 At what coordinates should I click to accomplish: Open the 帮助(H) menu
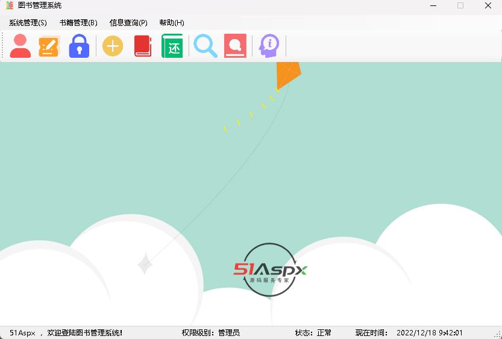[x=172, y=23]
